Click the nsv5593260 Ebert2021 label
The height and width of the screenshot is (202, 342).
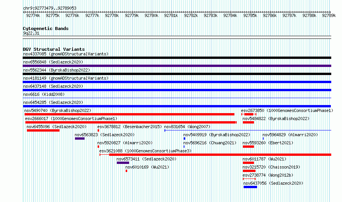coord(268,143)
